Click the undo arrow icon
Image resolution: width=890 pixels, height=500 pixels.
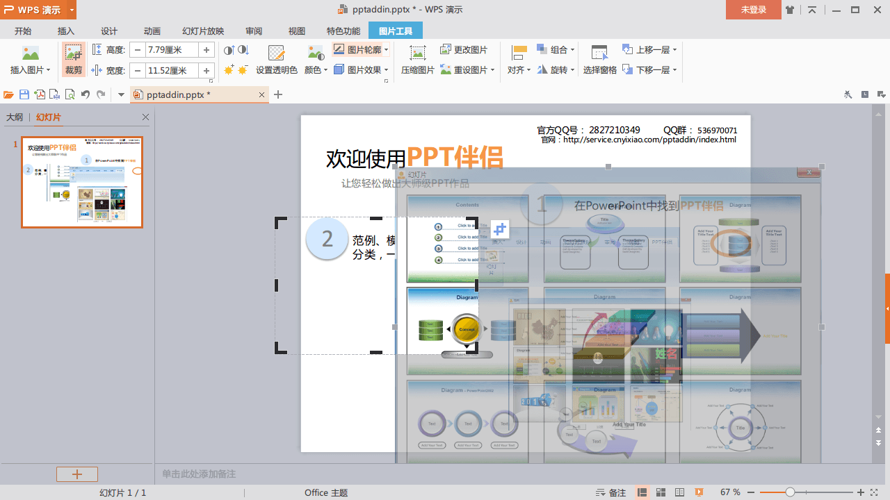(86, 94)
